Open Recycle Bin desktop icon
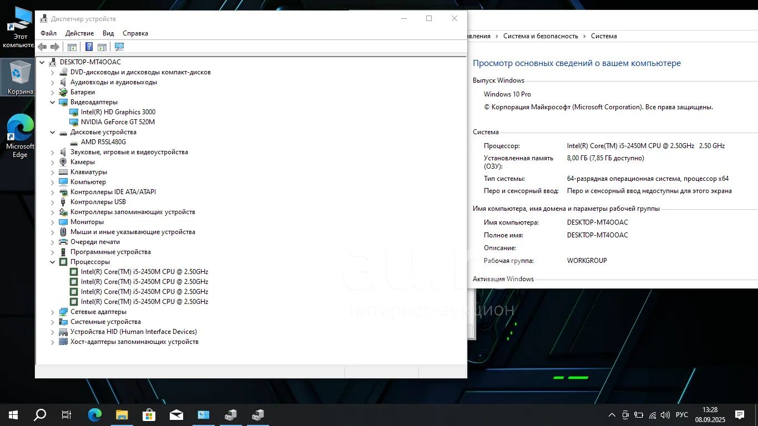This screenshot has height=426, width=758. pos(20,78)
